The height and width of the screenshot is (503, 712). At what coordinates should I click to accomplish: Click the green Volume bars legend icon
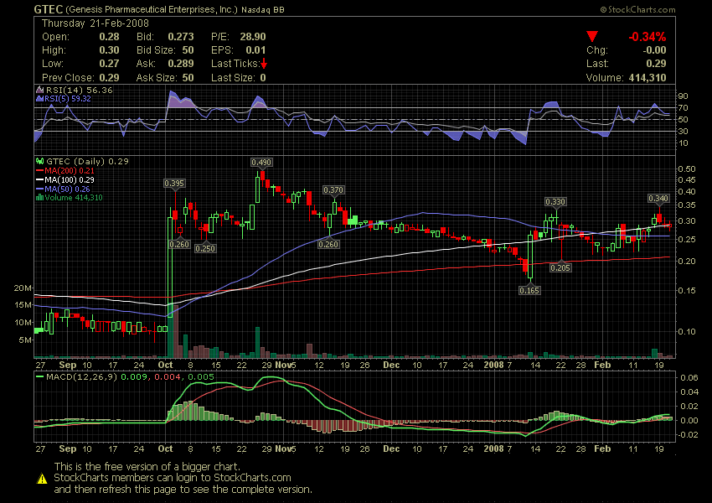[x=39, y=198]
